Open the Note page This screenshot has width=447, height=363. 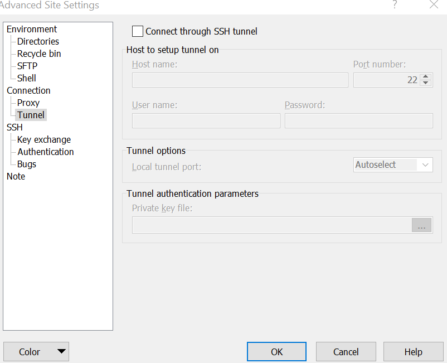[x=16, y=176]
